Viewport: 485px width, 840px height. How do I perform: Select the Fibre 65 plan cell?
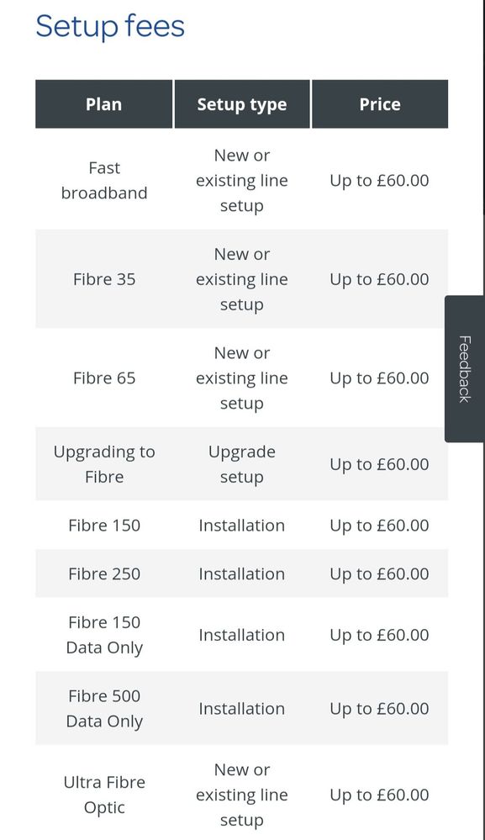104,378
